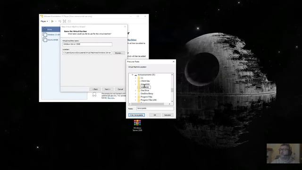Screen dimensions: 302x170
Task: Click the Unity mode toolbar icon
Action: (x=69, y=21)
